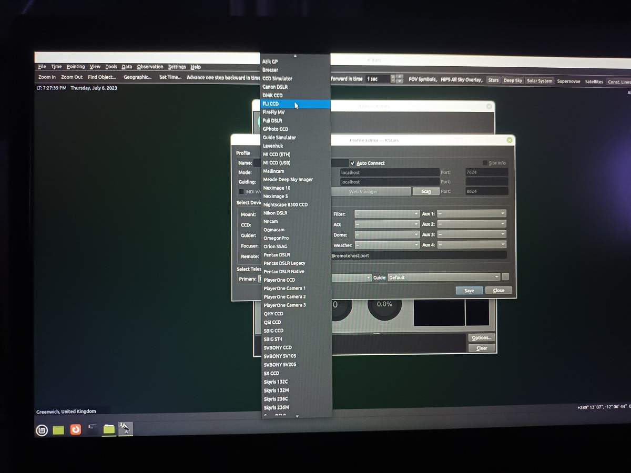Screen dimensions: 631x473
Task: Open the Settings menu
Action: (x=177, y=67)
